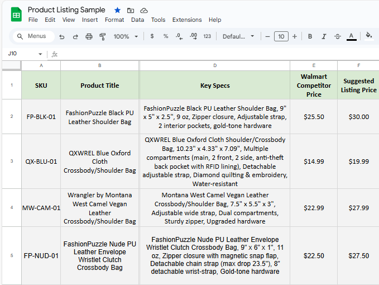Decrease font size with minus button
Viewport: 379px width, 285px height.
click(267, 36)
